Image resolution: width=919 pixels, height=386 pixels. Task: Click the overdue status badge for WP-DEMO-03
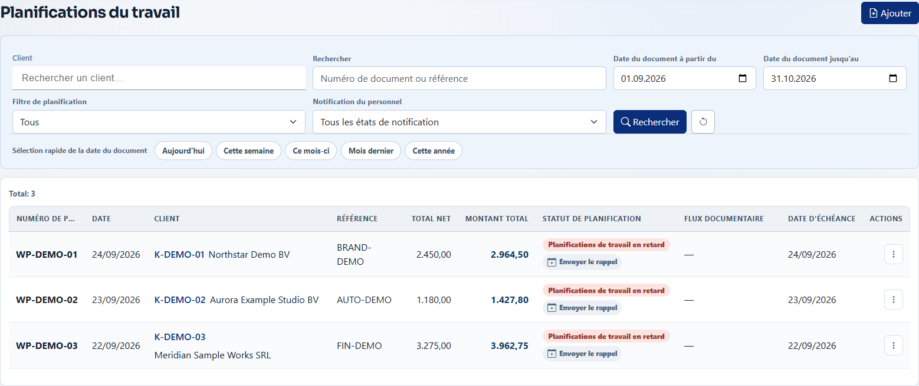pos(606,337)
